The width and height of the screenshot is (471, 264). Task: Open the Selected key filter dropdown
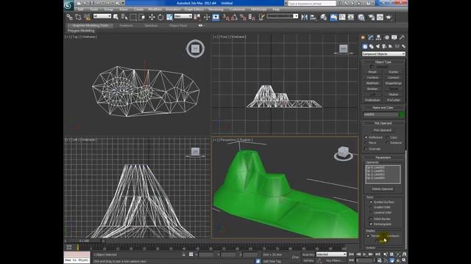coord(331,254)
